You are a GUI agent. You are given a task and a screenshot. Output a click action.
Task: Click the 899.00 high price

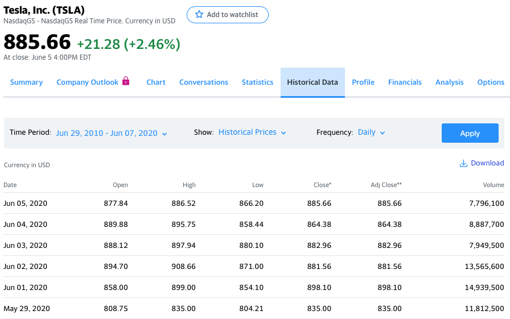point(183,288)
